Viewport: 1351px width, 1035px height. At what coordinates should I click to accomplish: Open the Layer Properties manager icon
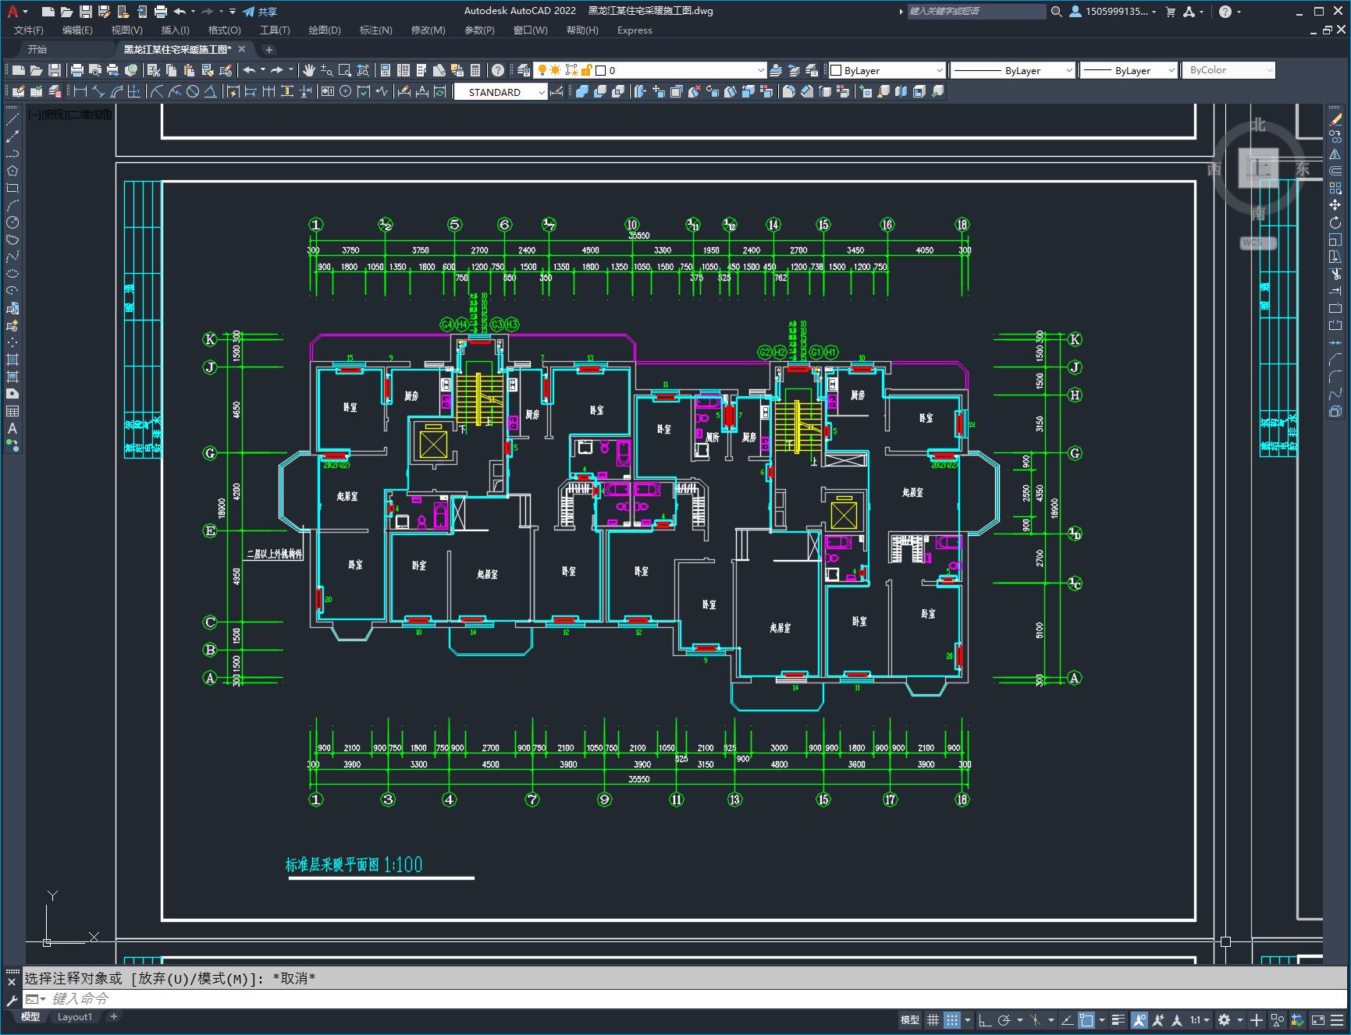point(524,70)
